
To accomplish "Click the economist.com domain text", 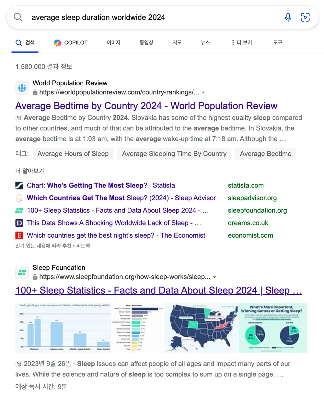I will (250, 235).
